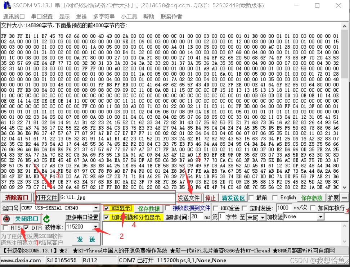Viewport: 350px width, 267px height.
Task: Open the 端口号 COM7 port dropdown
Action: [x=96, y=208]
